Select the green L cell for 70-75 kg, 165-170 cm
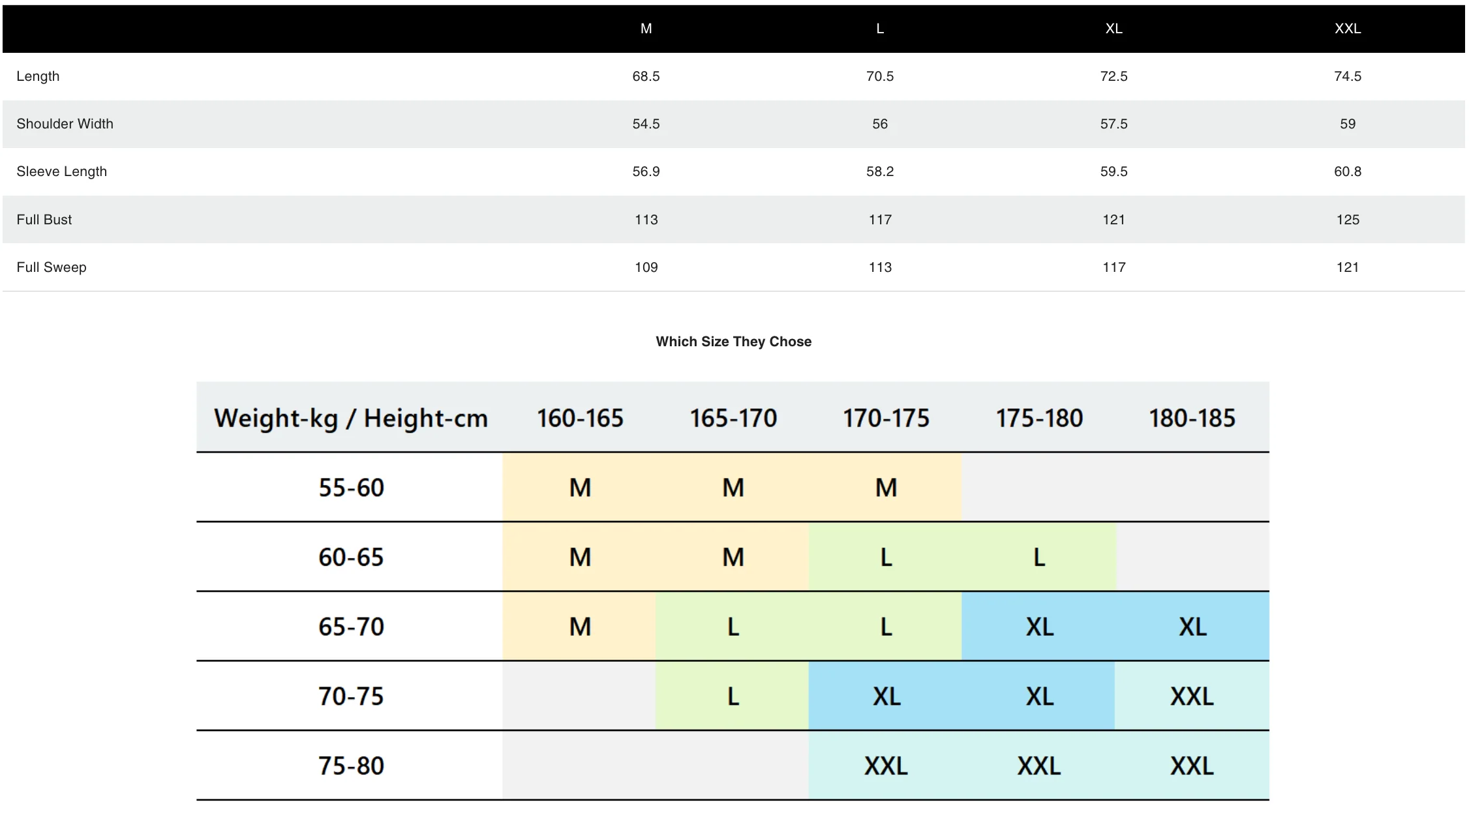This screenshot has height=819, width=1469. pos(733,696)
